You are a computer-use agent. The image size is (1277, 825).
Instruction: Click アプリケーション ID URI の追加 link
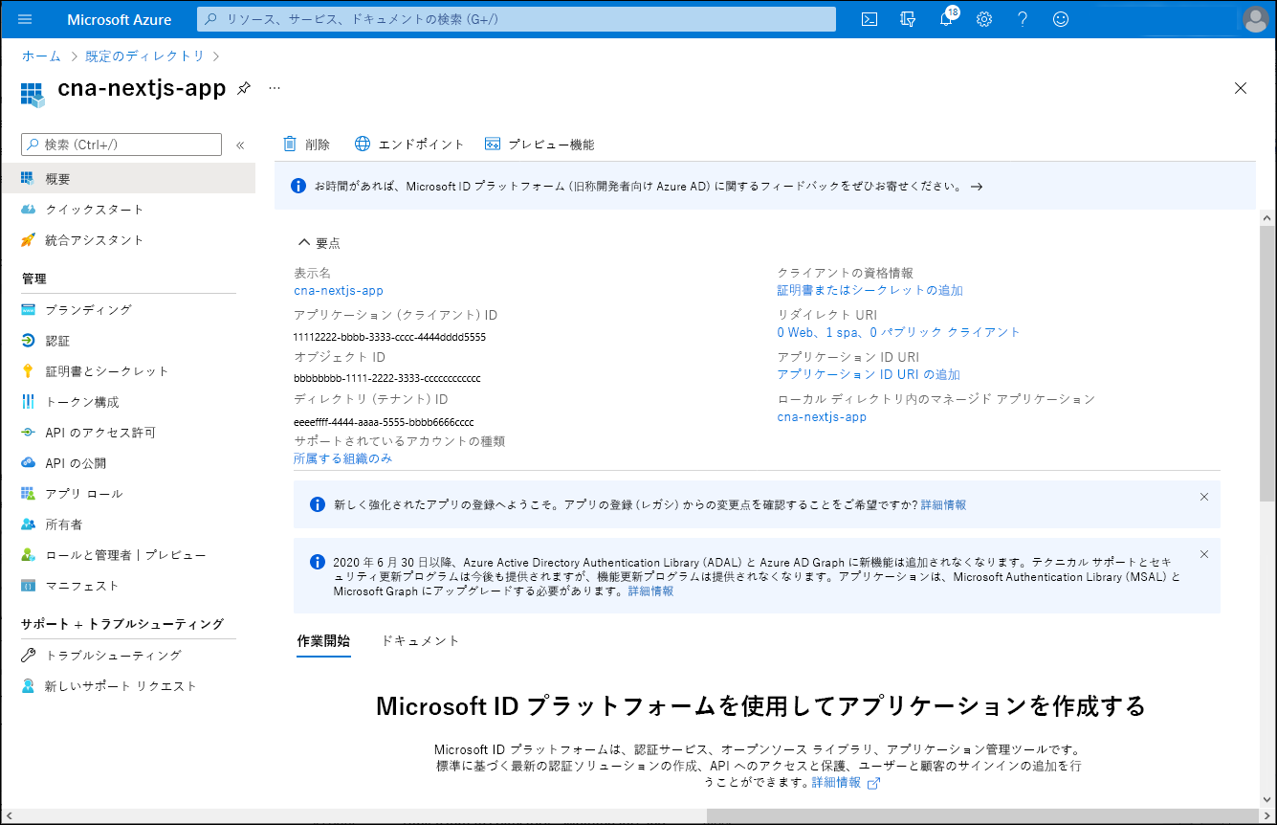pos(868,374)
